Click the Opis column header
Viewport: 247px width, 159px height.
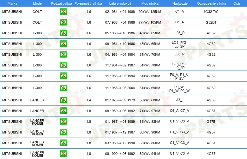pos(237,3)
